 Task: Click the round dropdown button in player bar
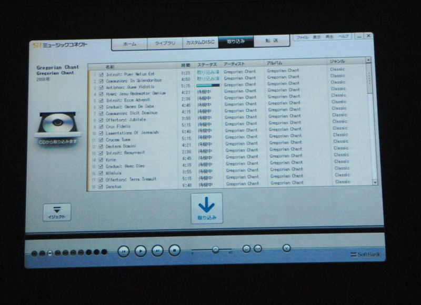pos(286,248)
